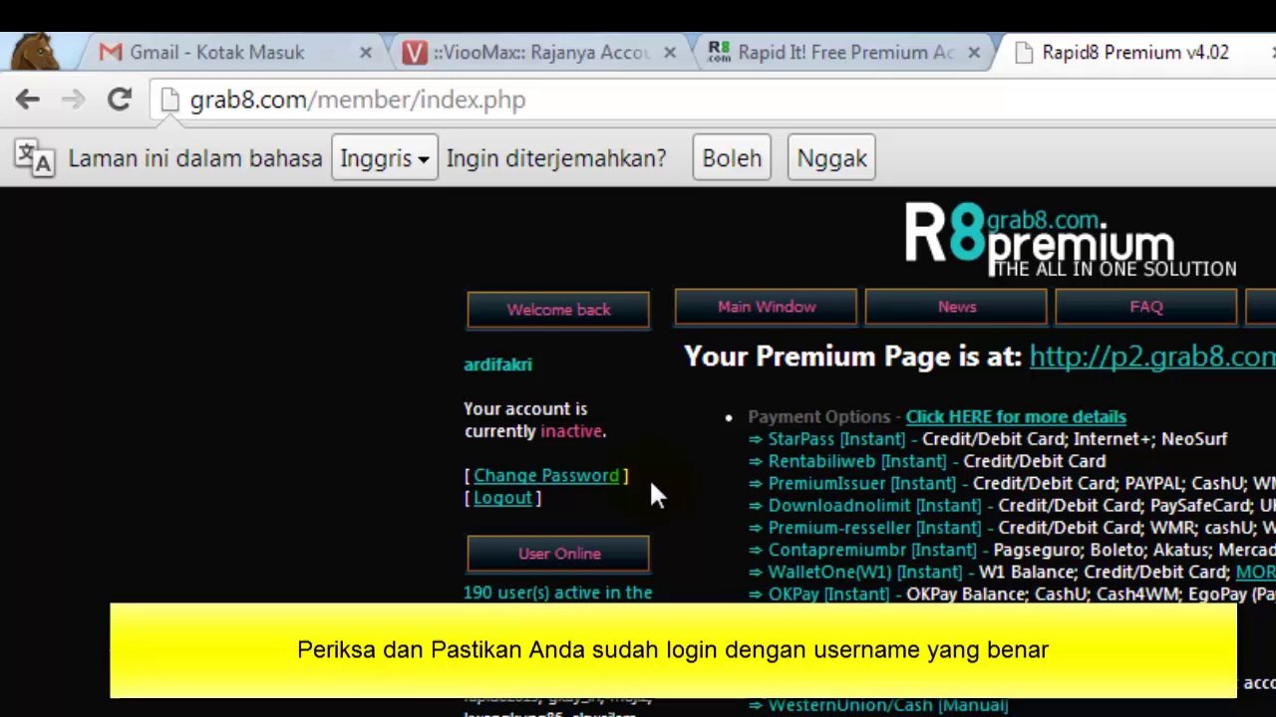The width and height of the screenshot is (1276, 717).
Task: Choose the WalletOne(W1) [Instant] payment option
Action: click(x=865, y=573)
